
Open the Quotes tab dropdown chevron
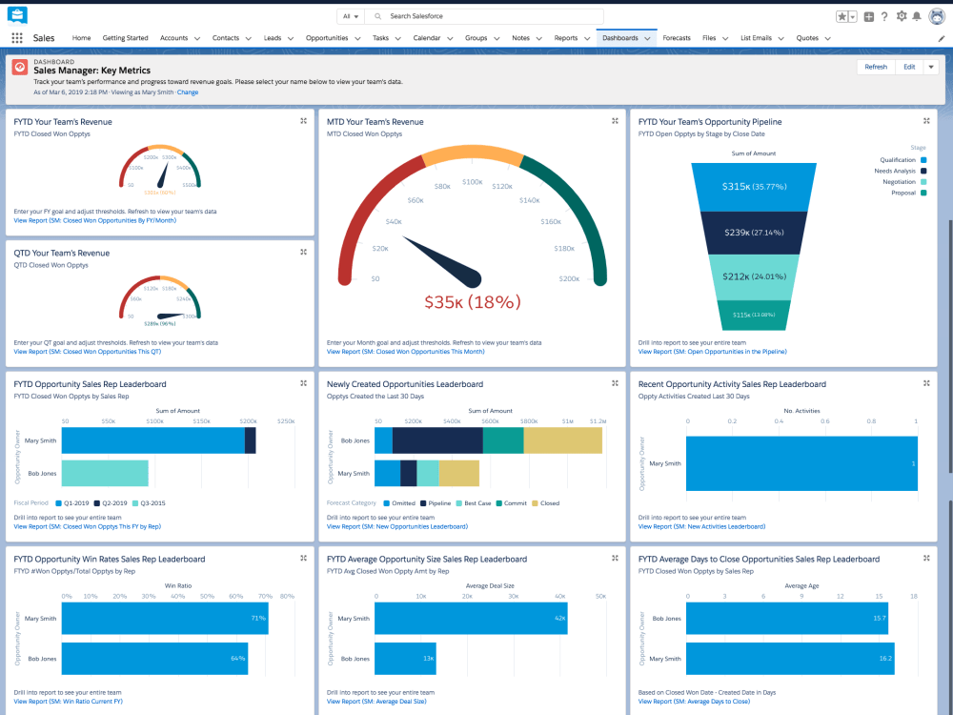point(828,38)
